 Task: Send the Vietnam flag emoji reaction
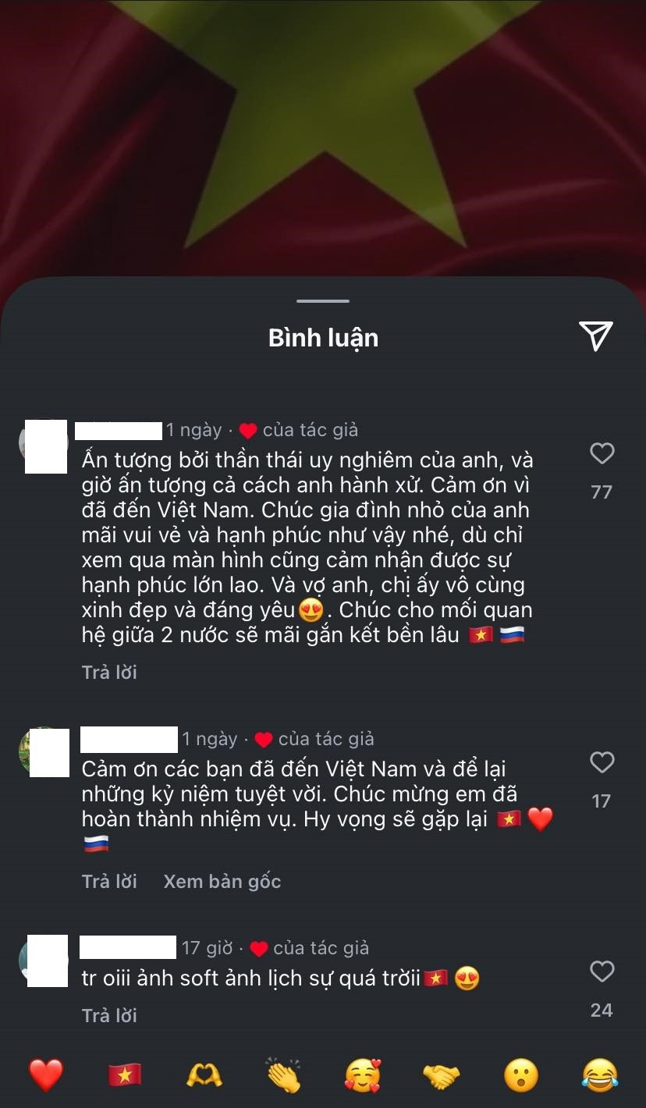click(125, 1075)
